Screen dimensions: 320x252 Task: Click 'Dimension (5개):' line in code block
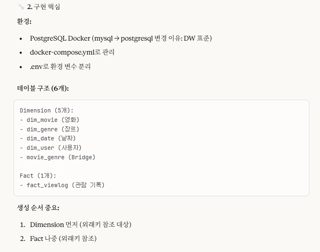click(46, 110)
